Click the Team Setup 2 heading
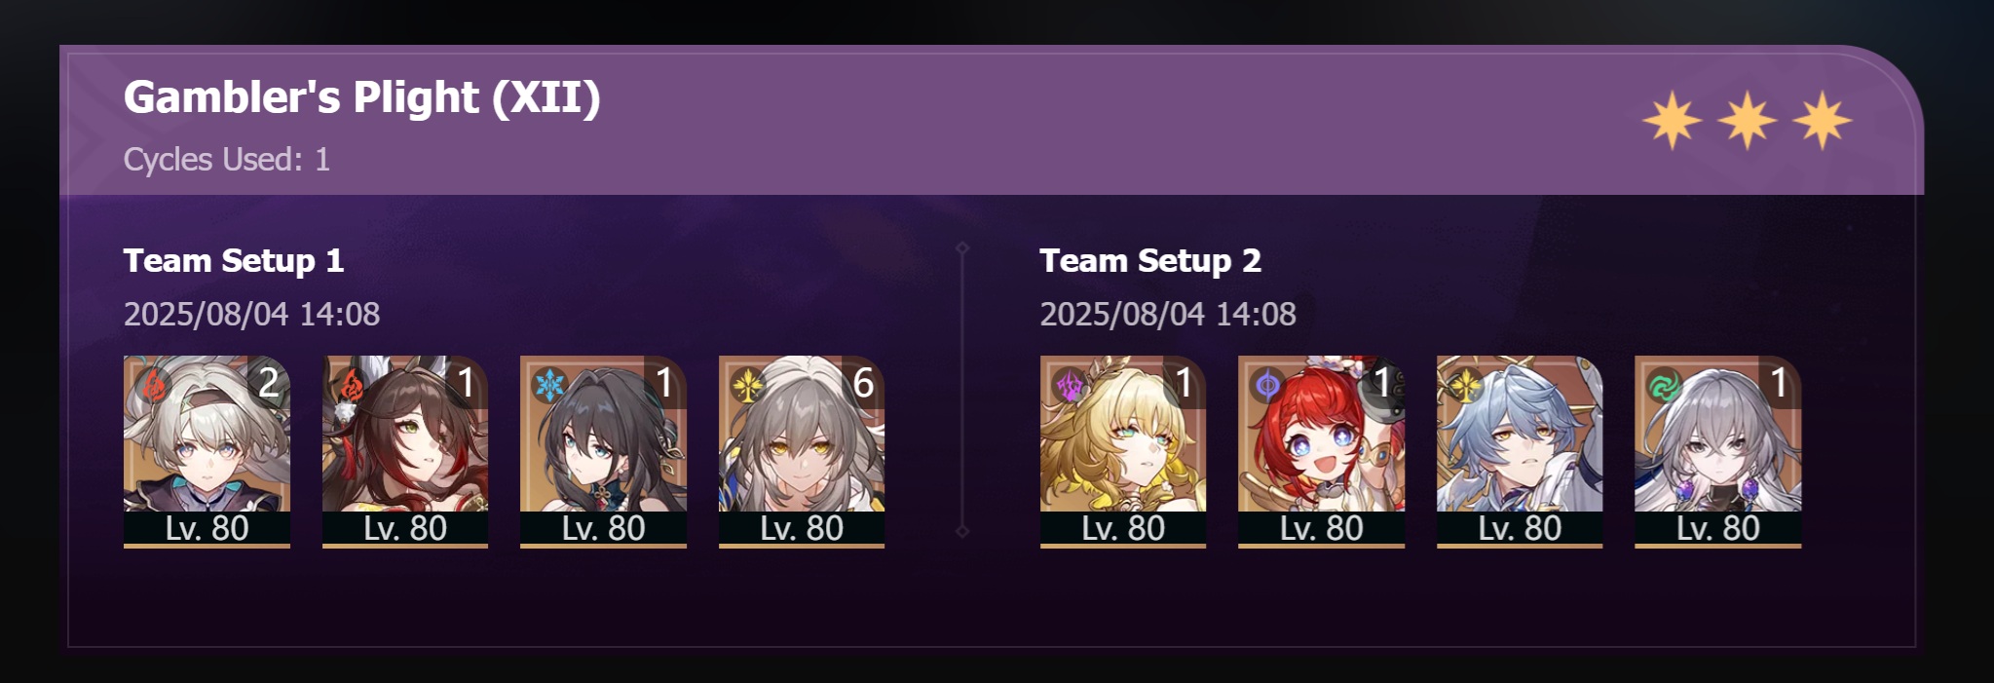 (x=1150, y=261)
